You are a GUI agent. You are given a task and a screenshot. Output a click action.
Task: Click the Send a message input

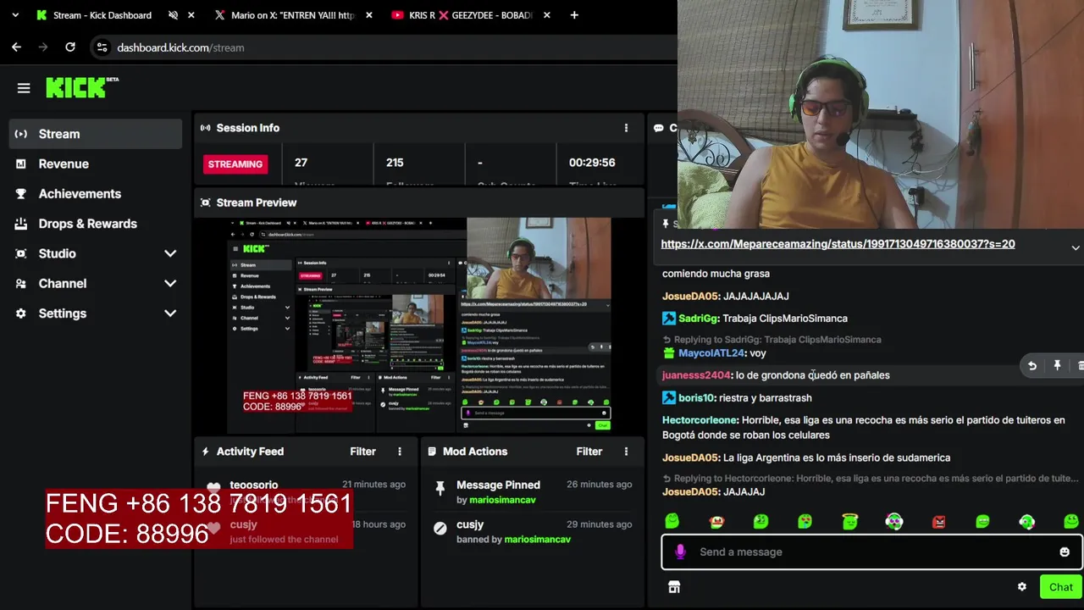click(872, 552)
